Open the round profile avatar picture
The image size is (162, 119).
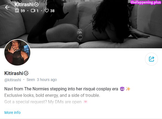[17, 52]
